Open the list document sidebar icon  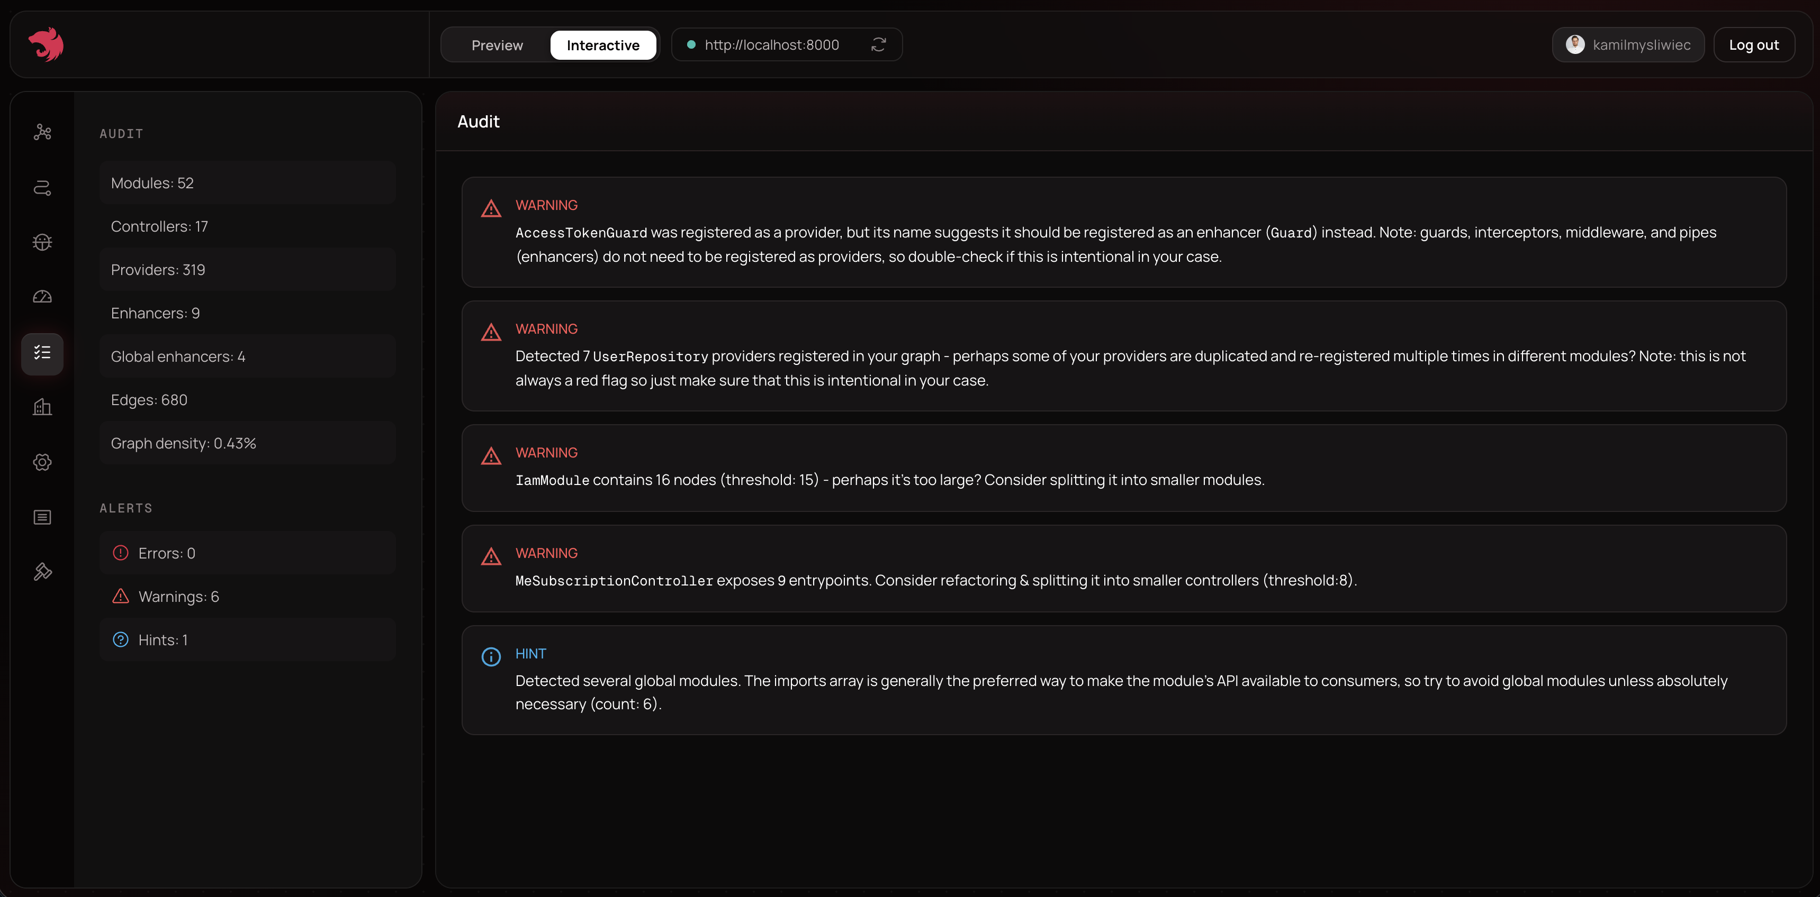(x=42, y=517)
